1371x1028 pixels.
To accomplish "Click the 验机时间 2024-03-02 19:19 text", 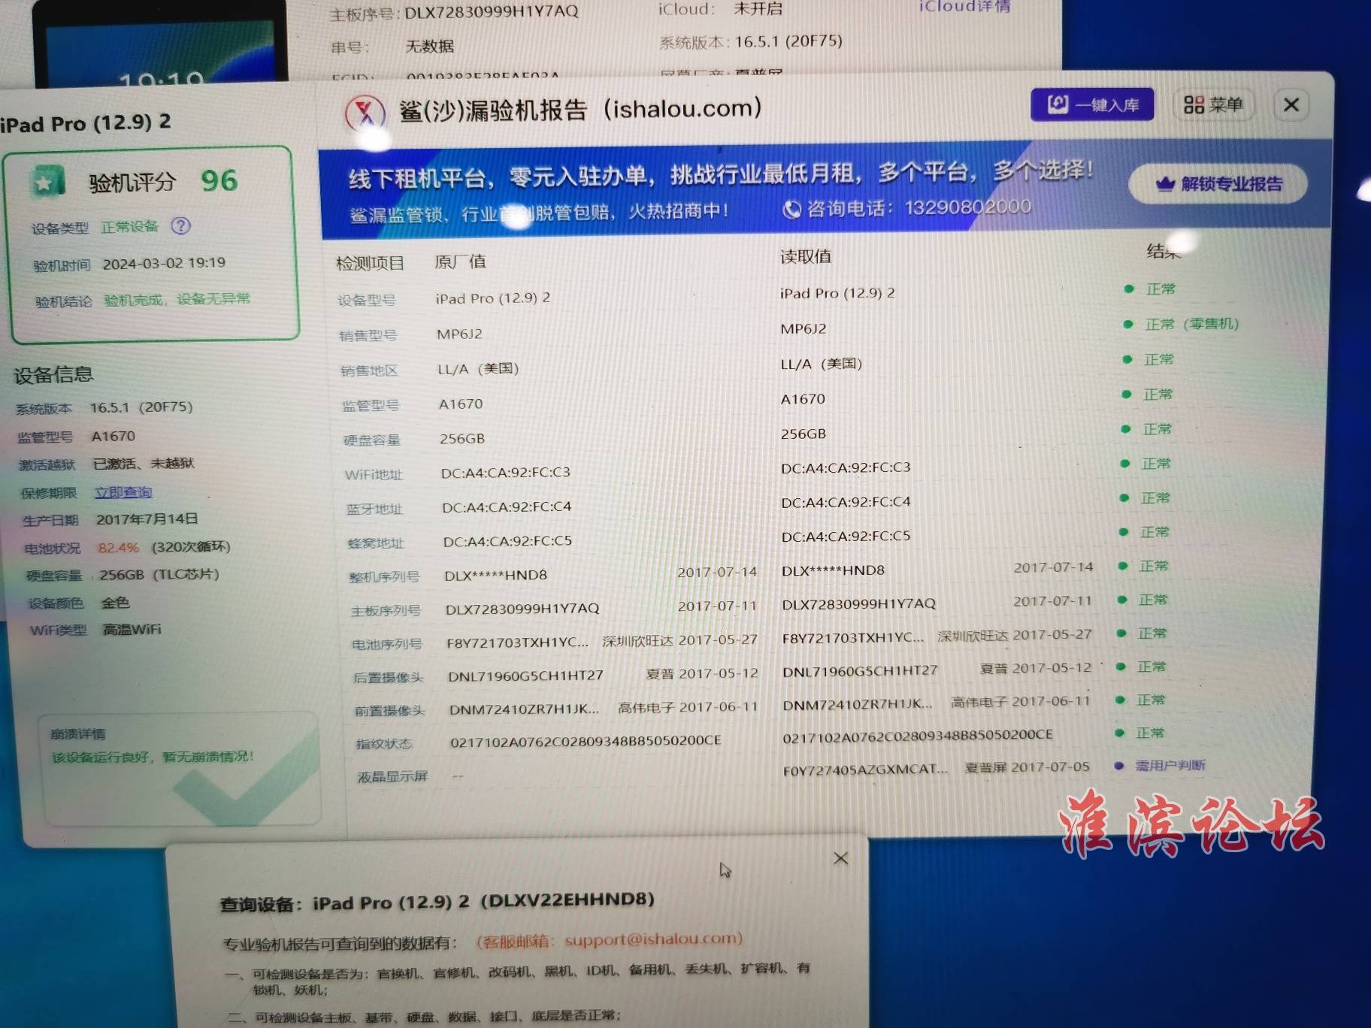I will coord(164,263).
